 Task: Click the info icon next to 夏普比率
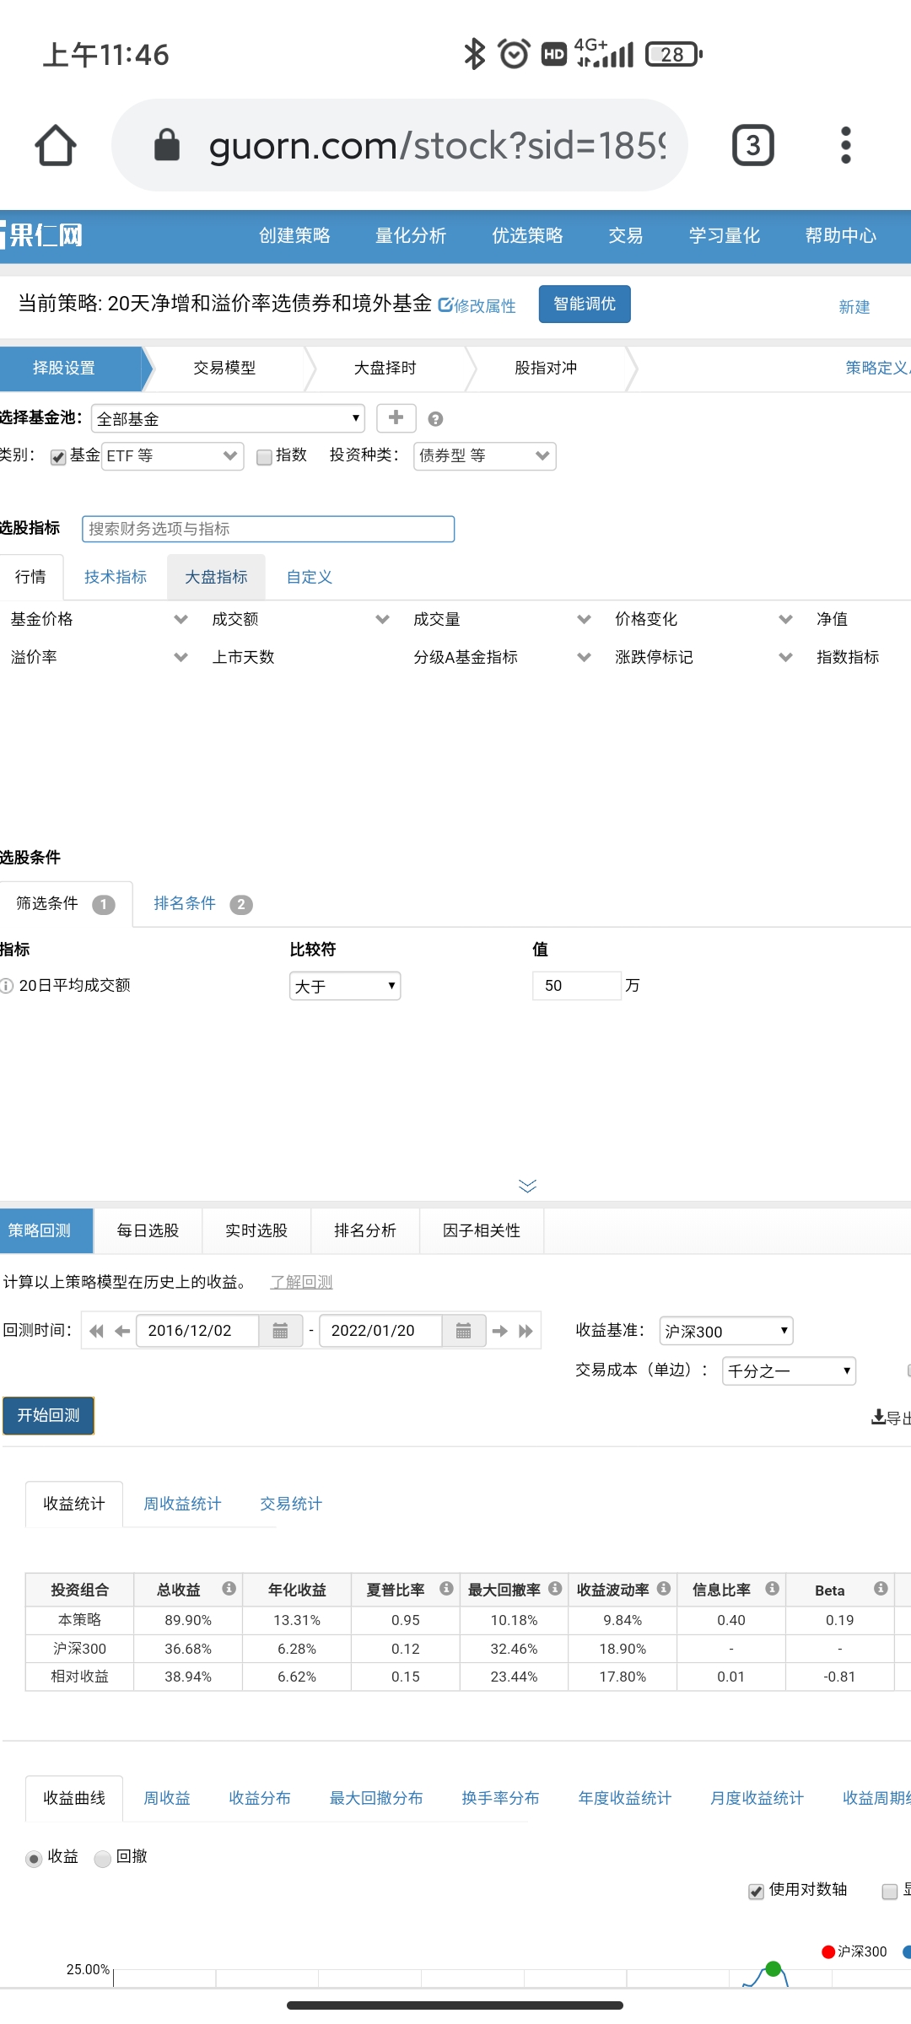pyautogui.click(x=446, y=1589)
